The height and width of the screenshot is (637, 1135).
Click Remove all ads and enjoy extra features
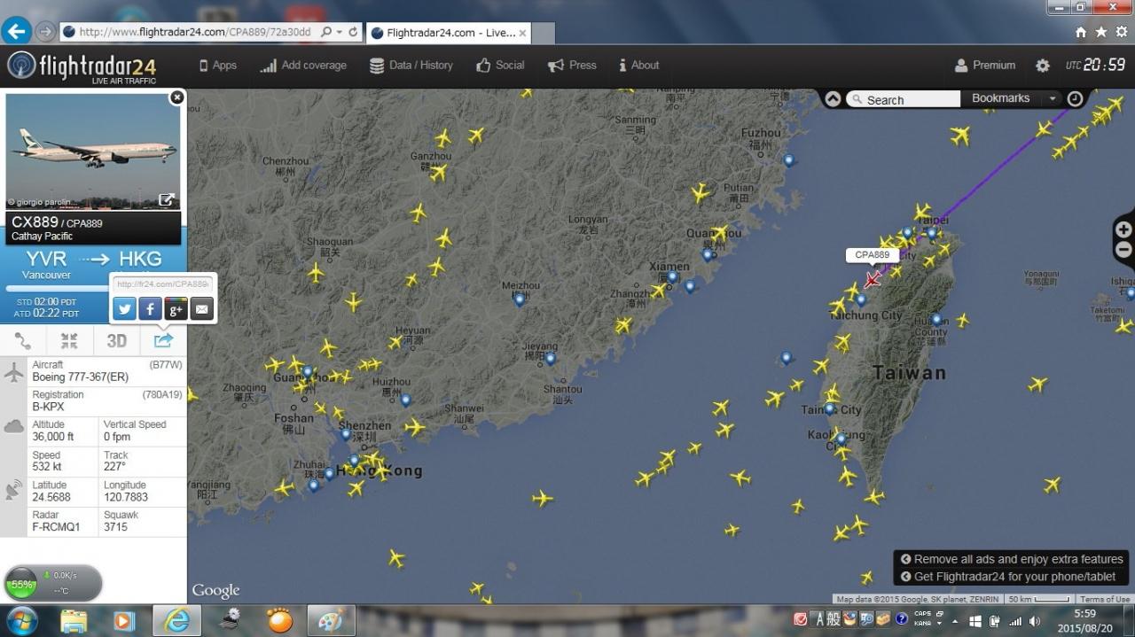coord(1012,559)
